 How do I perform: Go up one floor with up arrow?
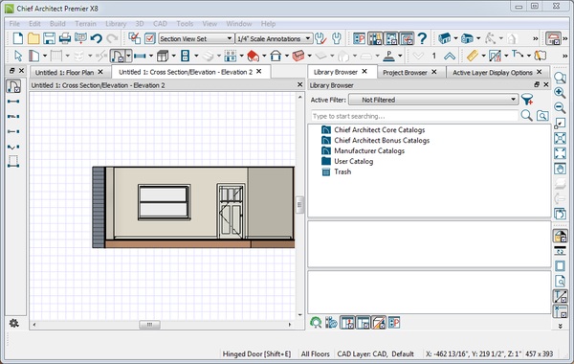click(450, 57)
